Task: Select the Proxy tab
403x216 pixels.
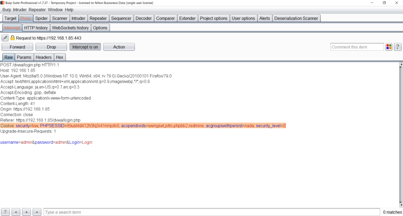Action: (x=26, y=18)
